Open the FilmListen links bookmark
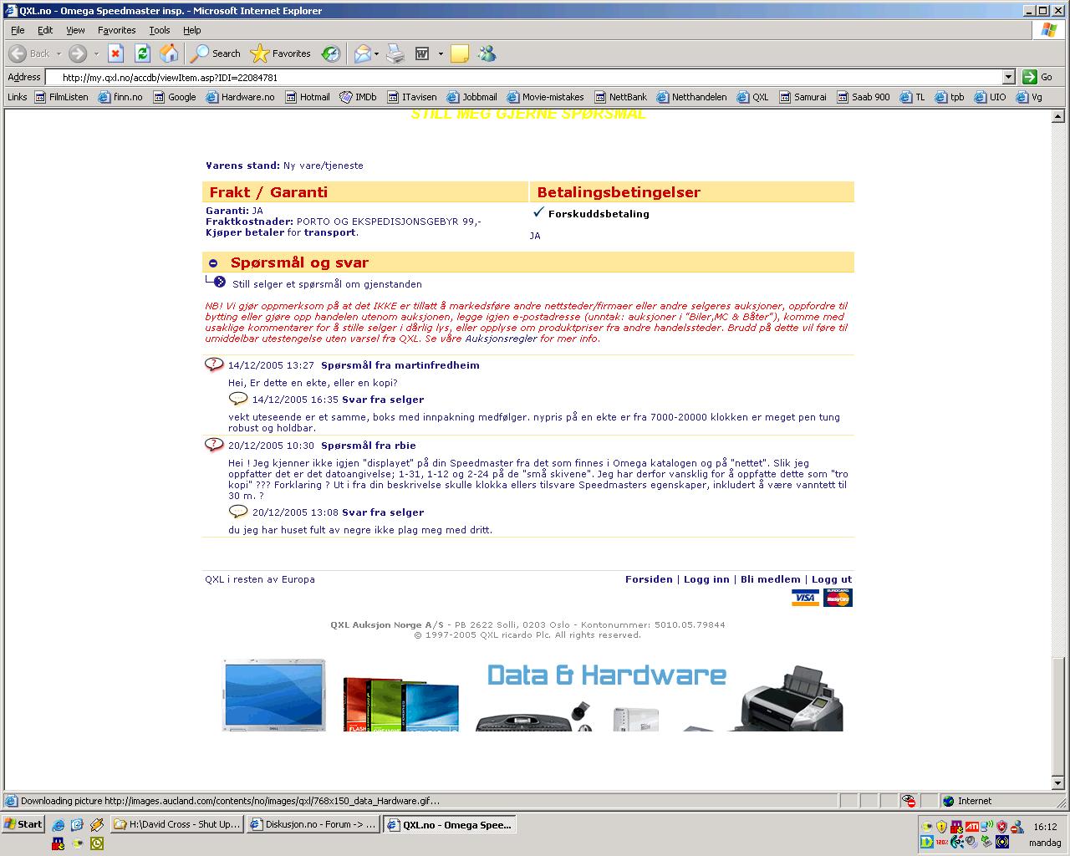This screenshot has width=1070, height=856. pyautogui.click(x=61, y=97)
